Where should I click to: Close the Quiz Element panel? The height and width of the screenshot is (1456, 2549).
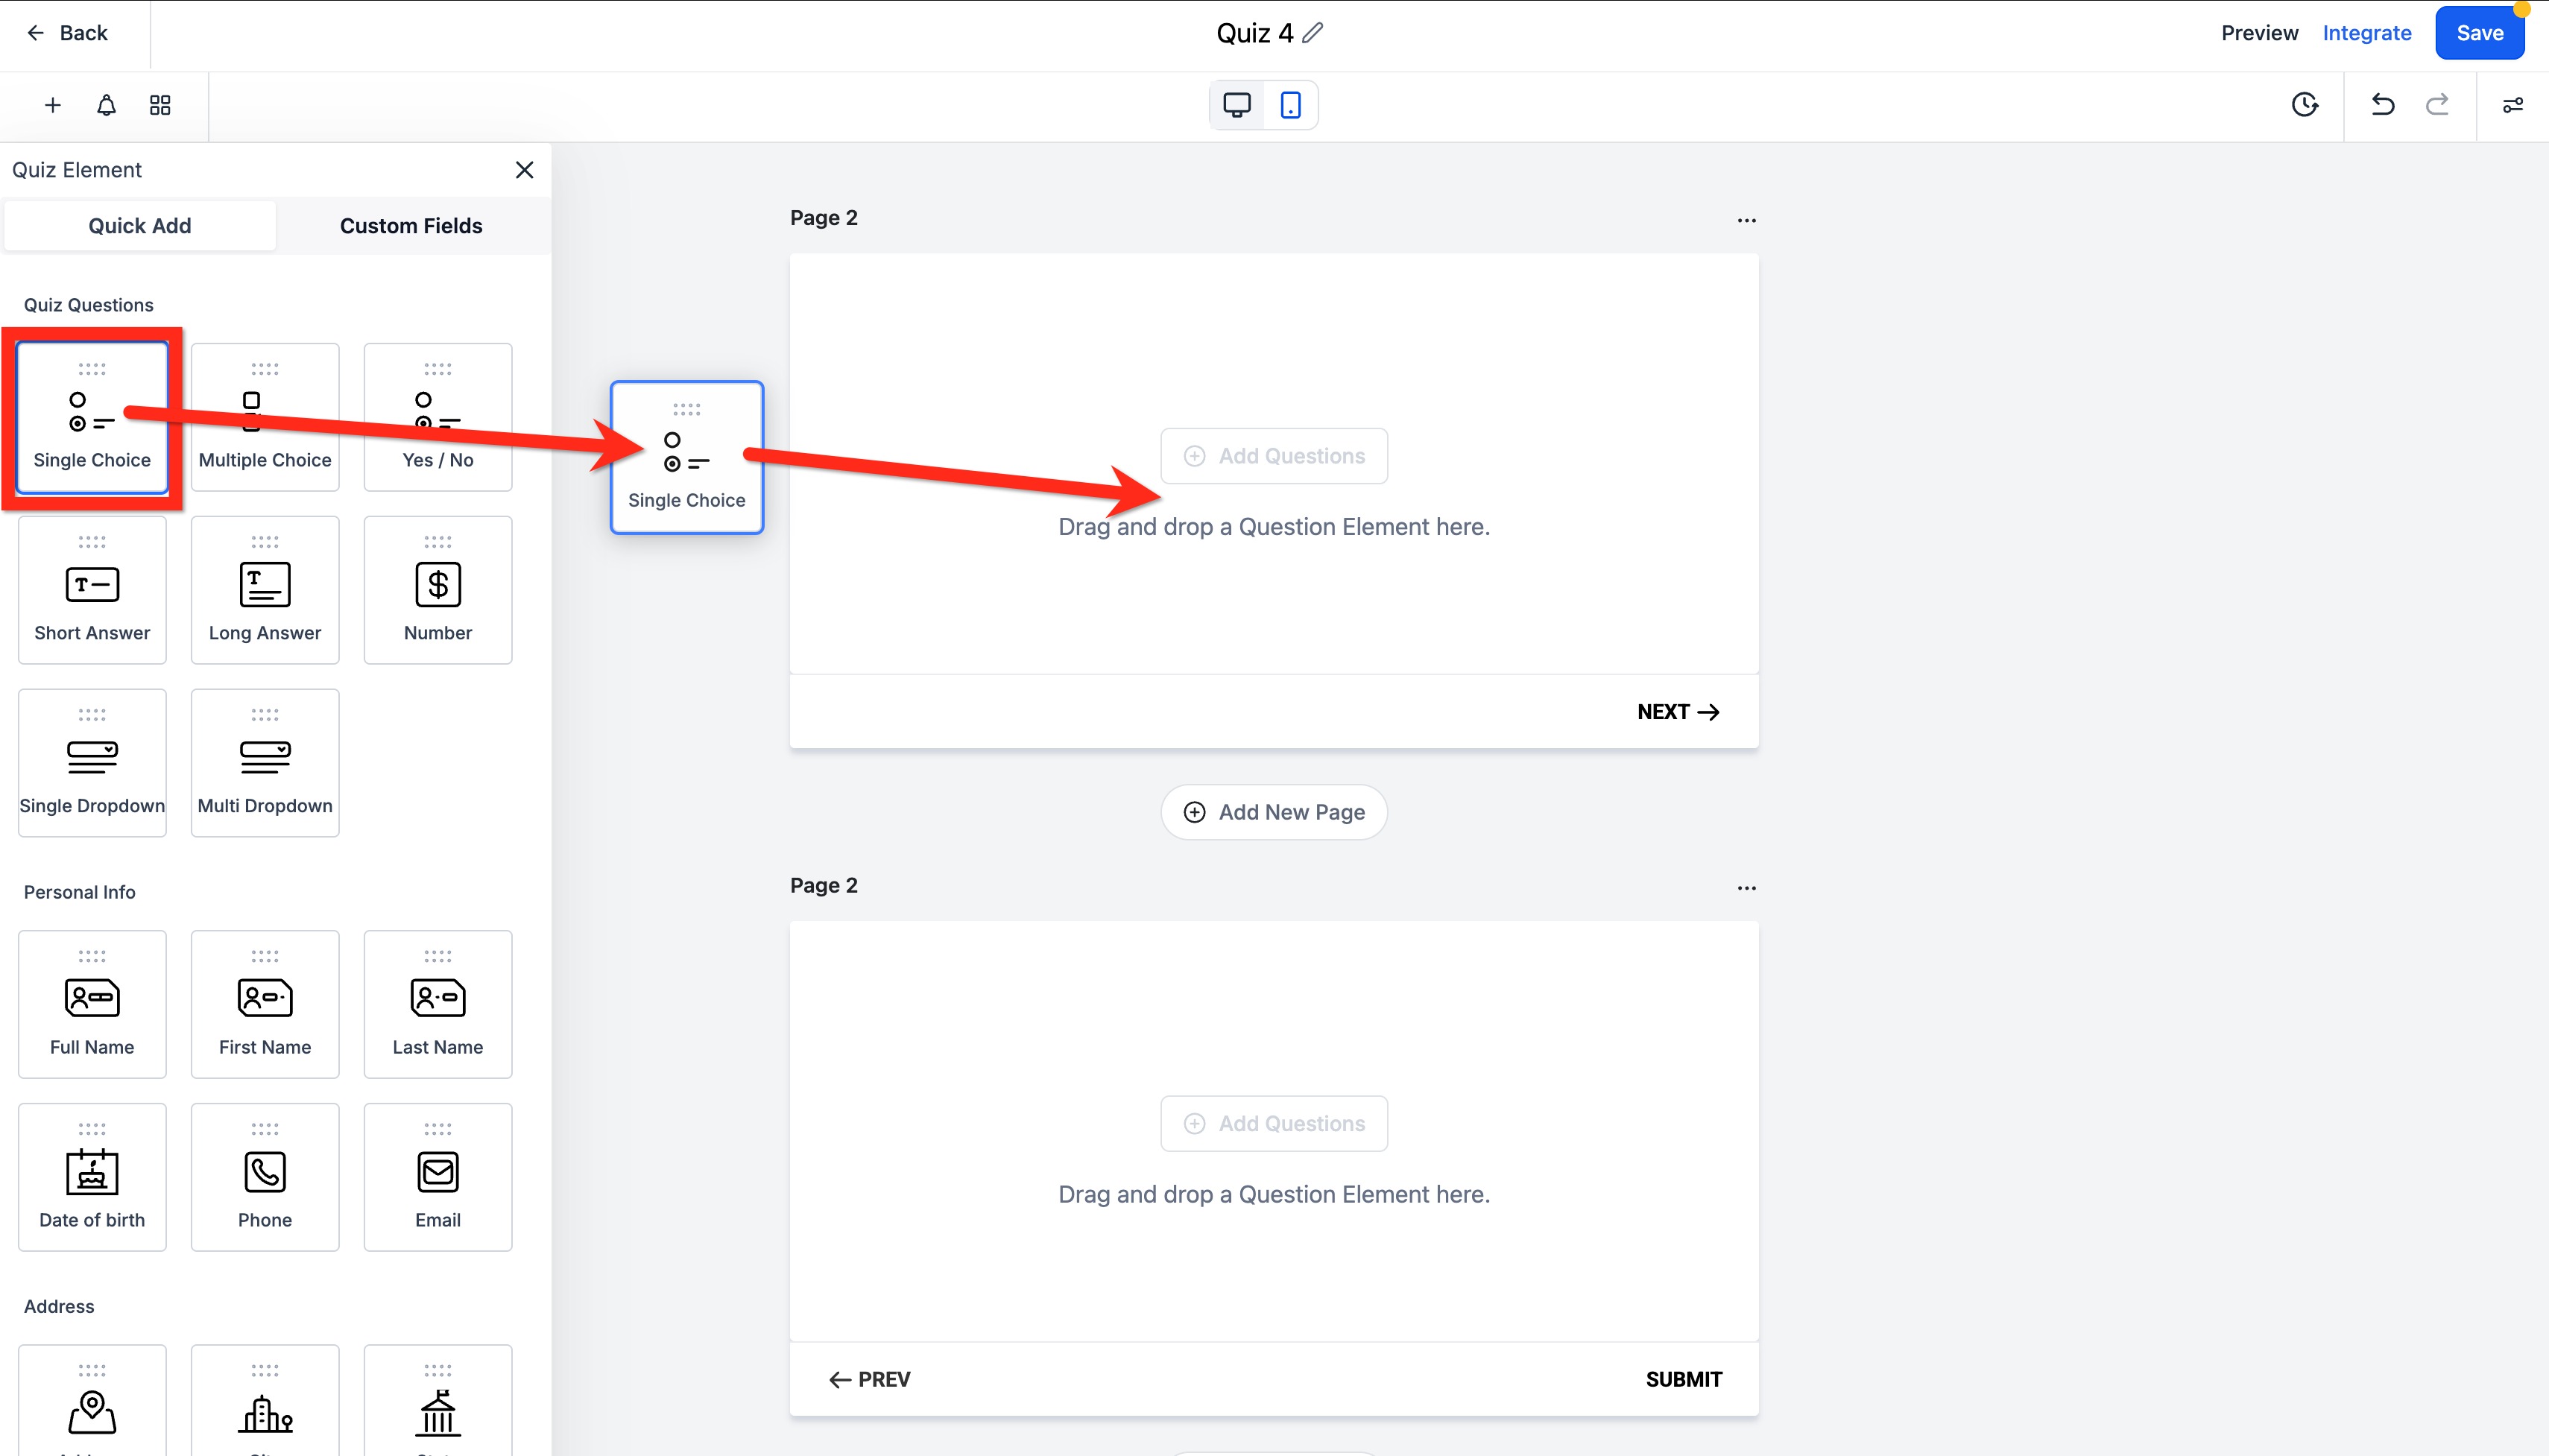524,170
